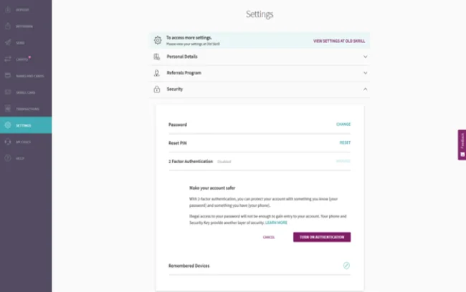Select the Settings menu item
466x292 pixels.
tap(25, 125)
